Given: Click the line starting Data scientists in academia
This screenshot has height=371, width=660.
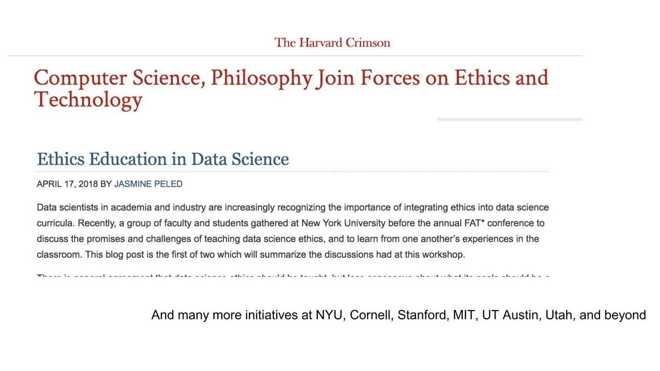Looking at the screenshot, I should 293,208.
